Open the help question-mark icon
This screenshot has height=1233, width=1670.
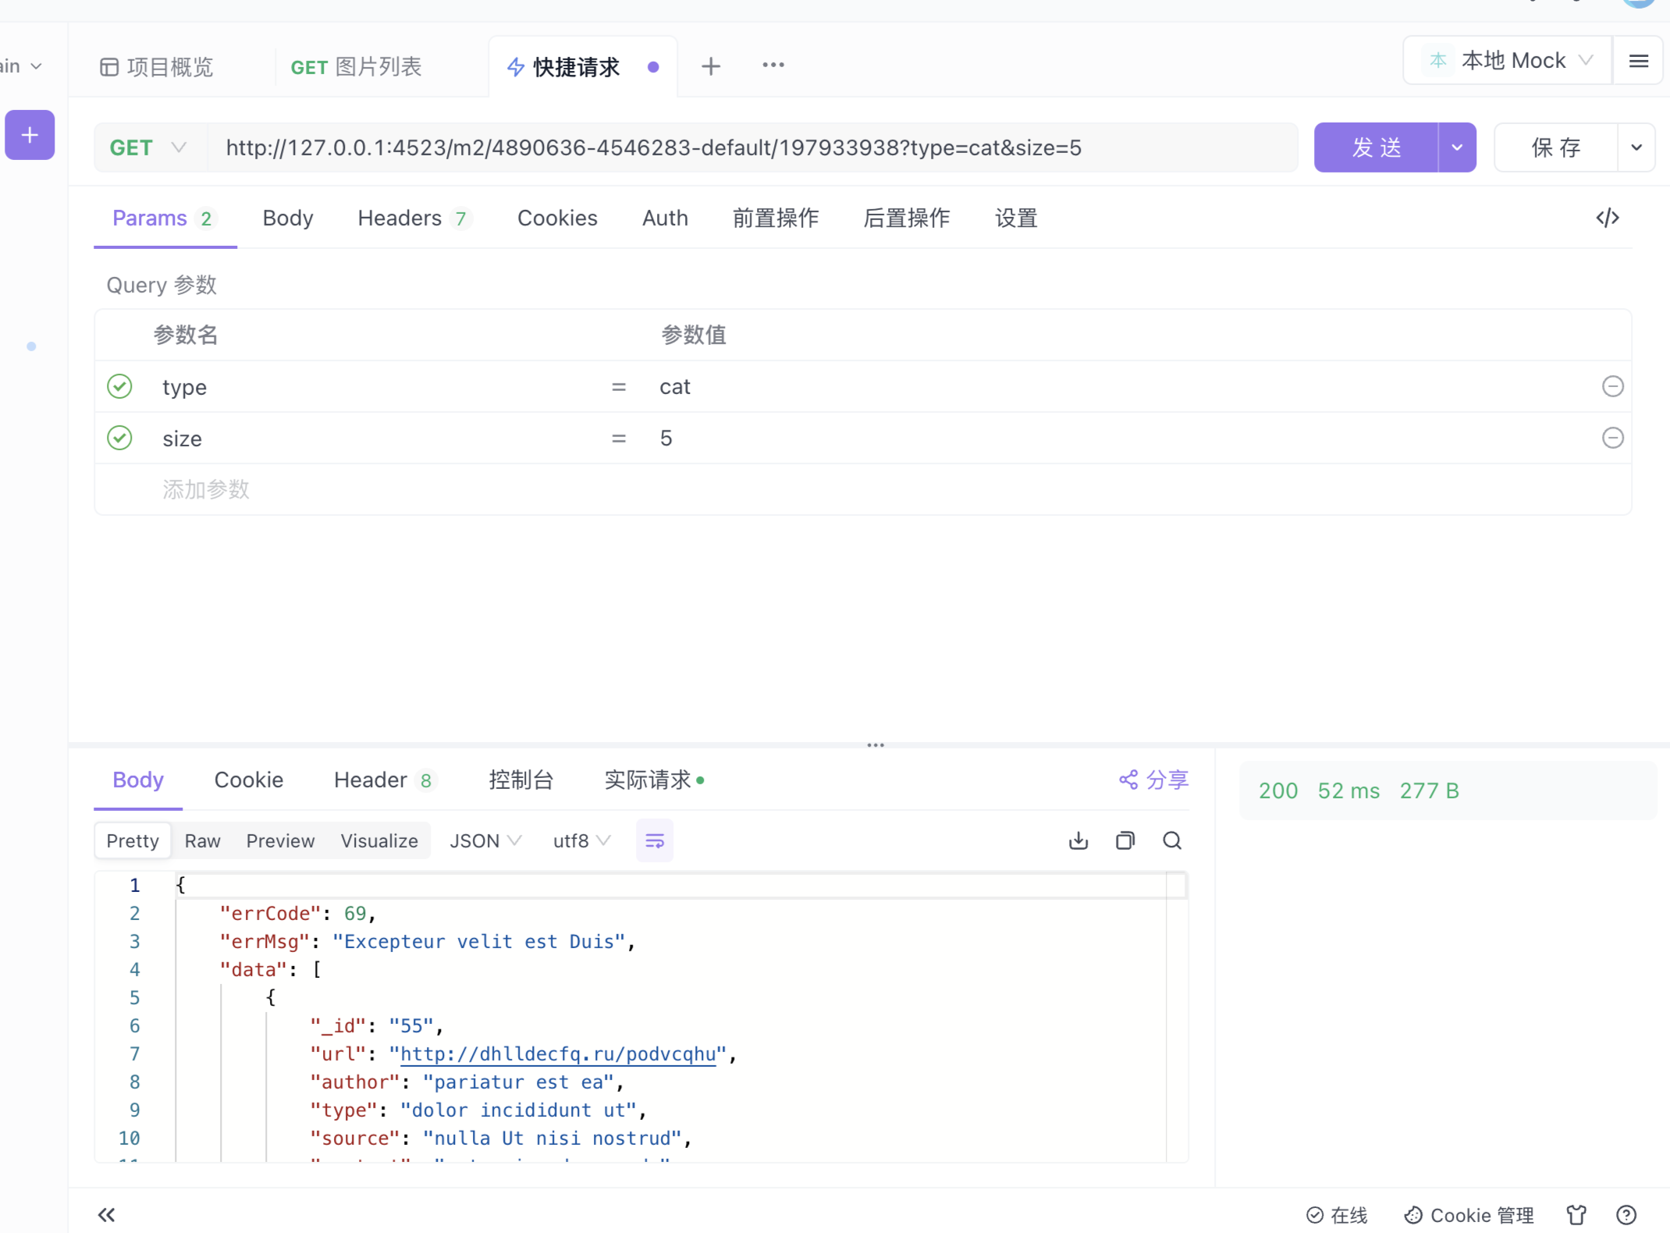pyautogui.click(x=1626, y=1214)
